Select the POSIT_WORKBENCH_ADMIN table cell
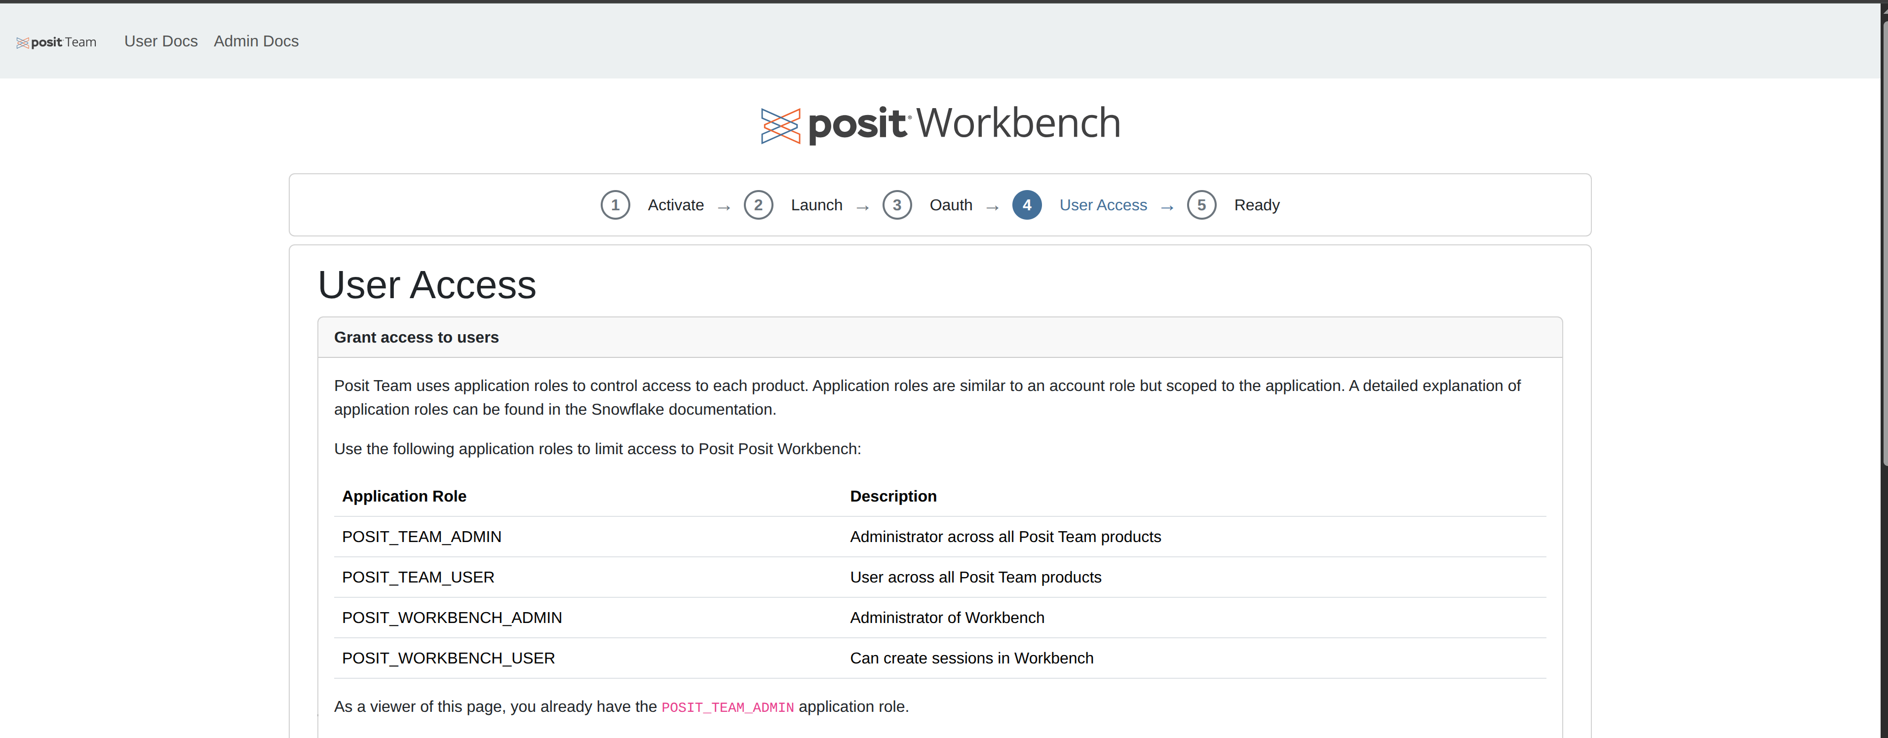This screenshot has width=1888, height=738. coord(452,617)
